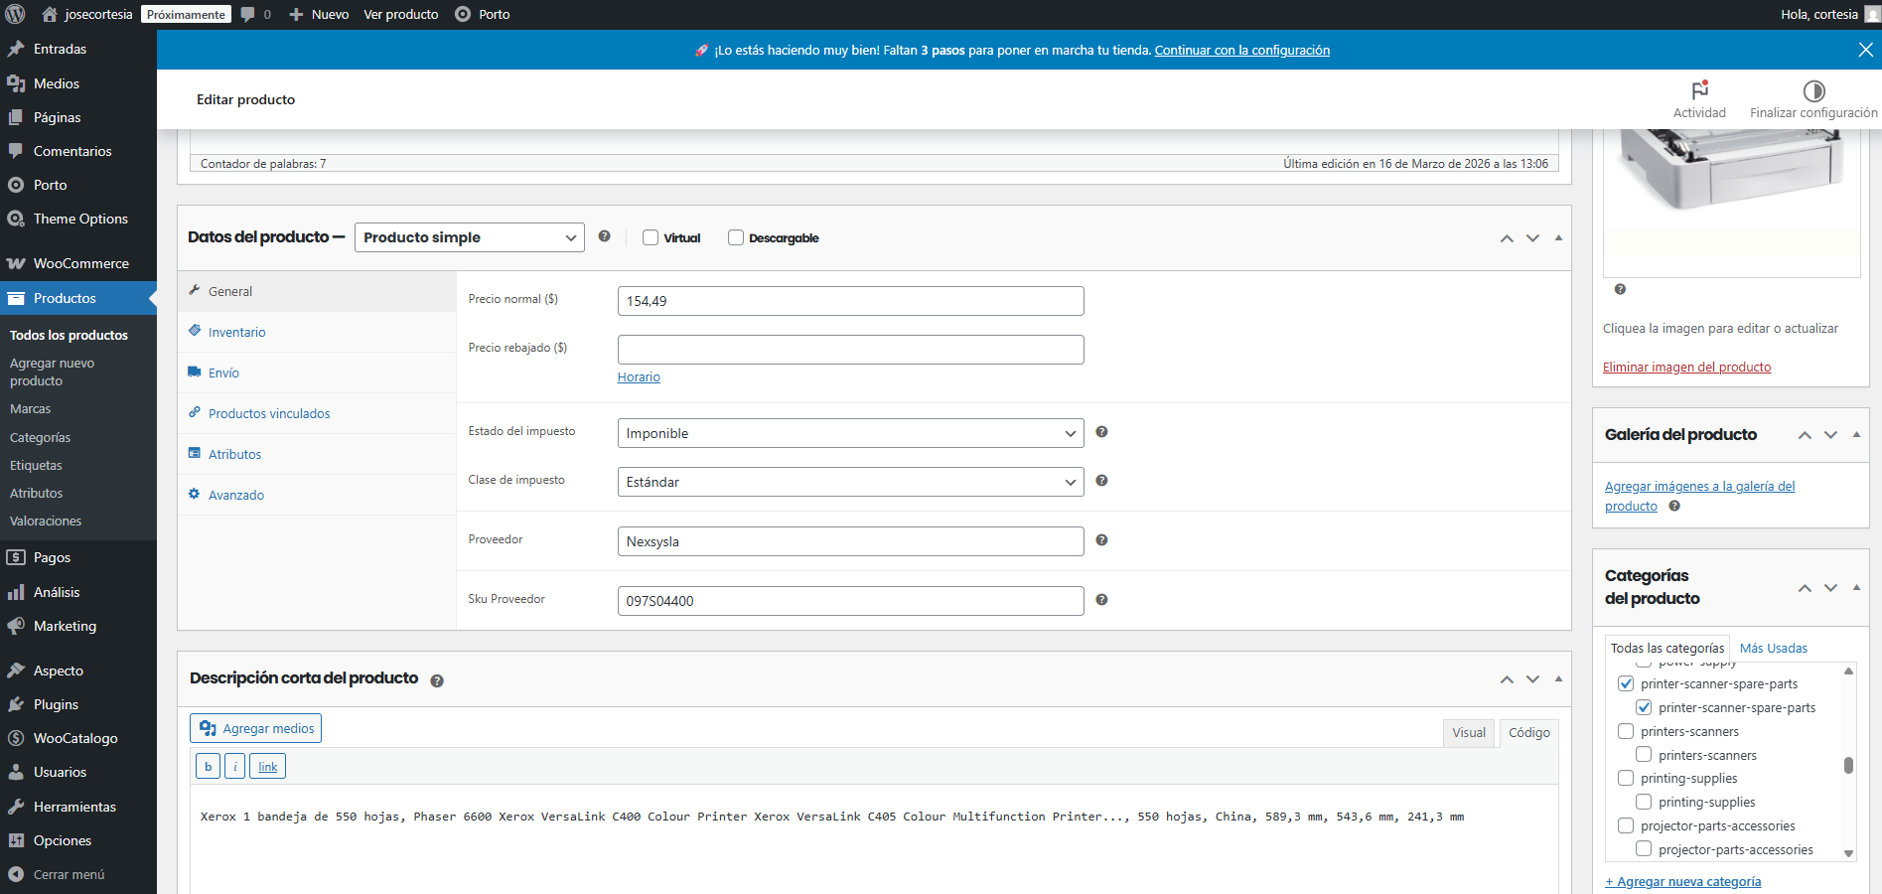Click help icon next to Proveedor field
The height and width of the screenshot is (894, 1882).
(1101, 540)
